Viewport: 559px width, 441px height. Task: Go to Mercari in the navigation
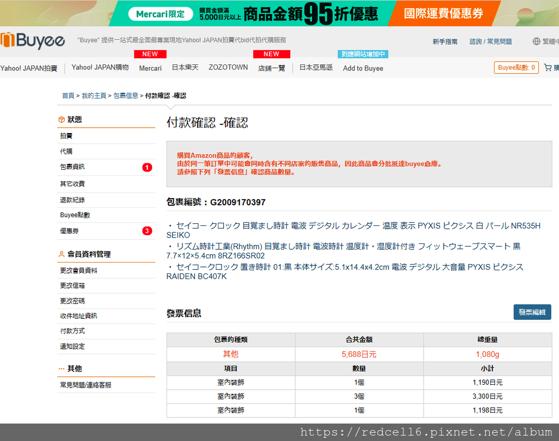[150, 68]
